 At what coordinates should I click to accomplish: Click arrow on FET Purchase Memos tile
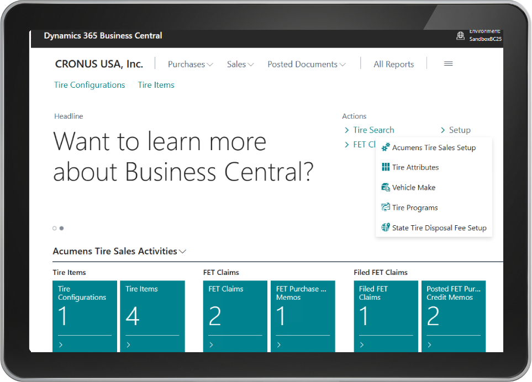click(x=278, y=344)
